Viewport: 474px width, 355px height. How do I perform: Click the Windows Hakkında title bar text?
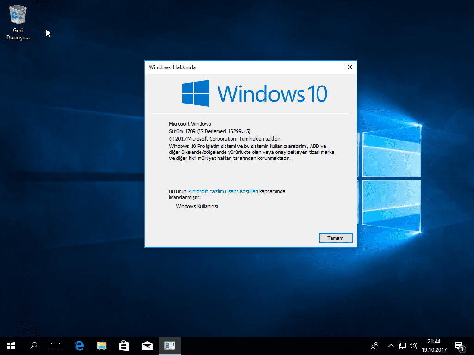172,67
